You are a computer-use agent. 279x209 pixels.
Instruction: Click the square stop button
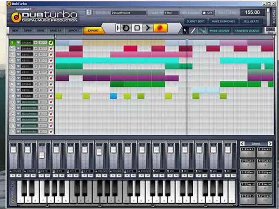(x=137, y=28)
